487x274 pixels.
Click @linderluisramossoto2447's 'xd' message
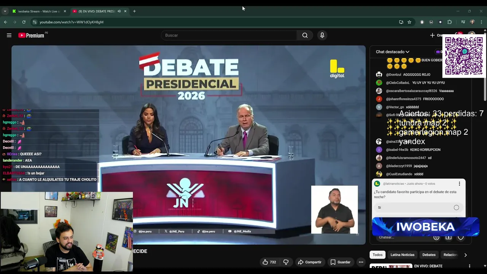(430, 158)
